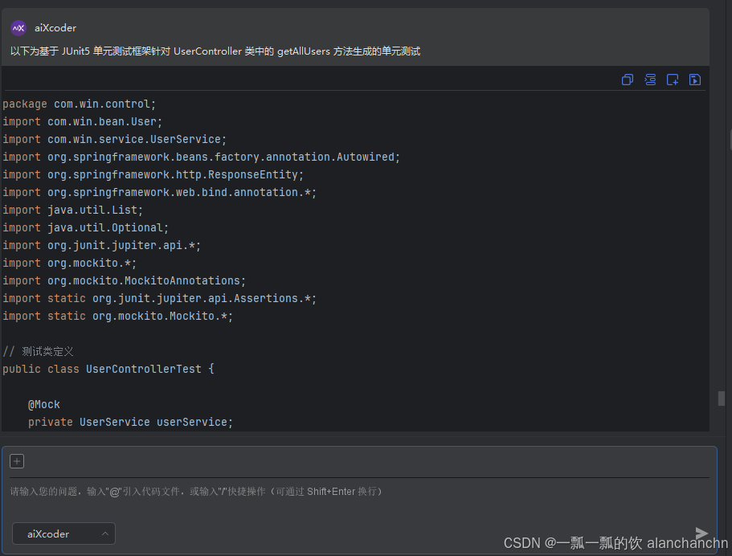
Task: Click the '// 测试类定义' comment line
Action: (x=39, y=352)
